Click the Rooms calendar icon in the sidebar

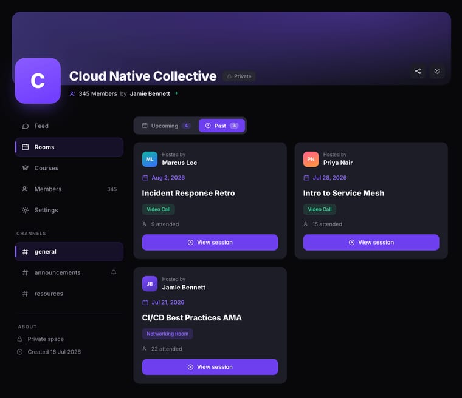tap(26, 147)
